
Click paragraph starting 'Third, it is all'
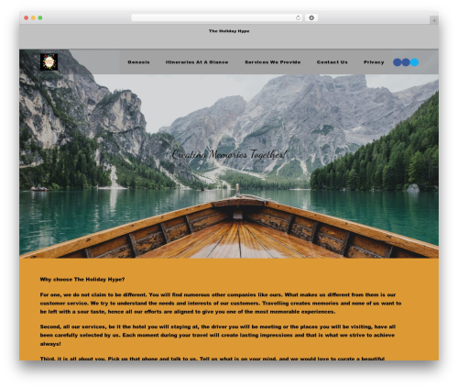coord(213,359)
